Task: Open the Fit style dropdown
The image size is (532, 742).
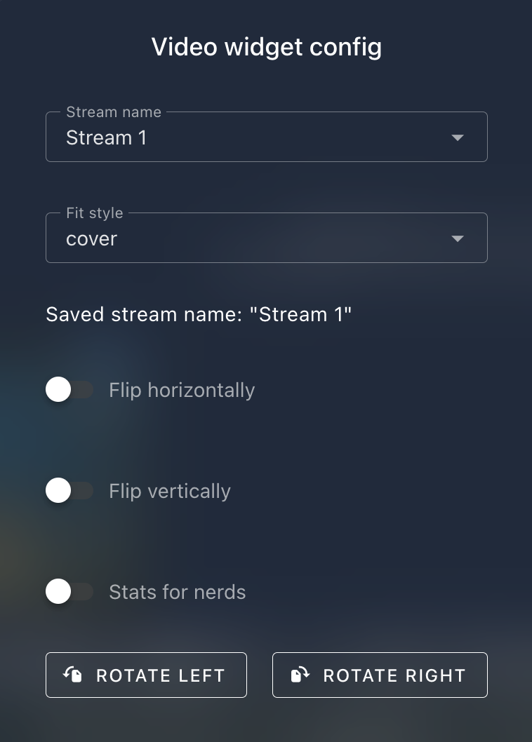Action: [x=267, y=238]
